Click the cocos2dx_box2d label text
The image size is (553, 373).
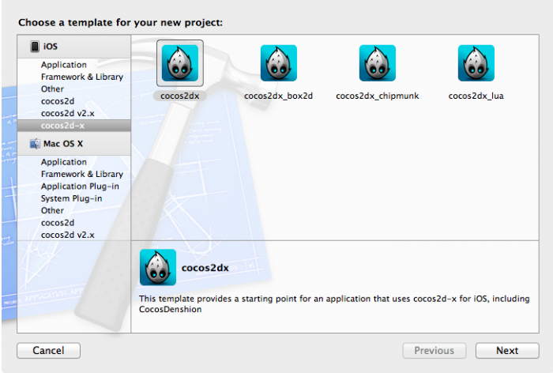pyautogui.click(x=278, y=96)
